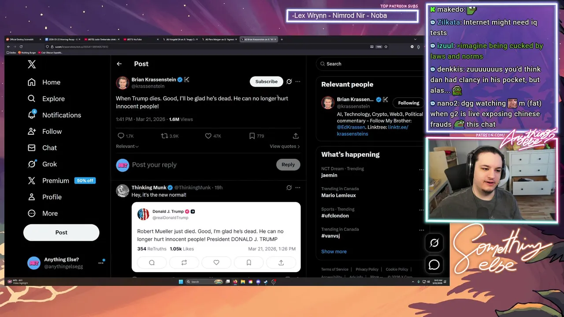Open @EdKrassen link in bio

(x=351, y=127)
